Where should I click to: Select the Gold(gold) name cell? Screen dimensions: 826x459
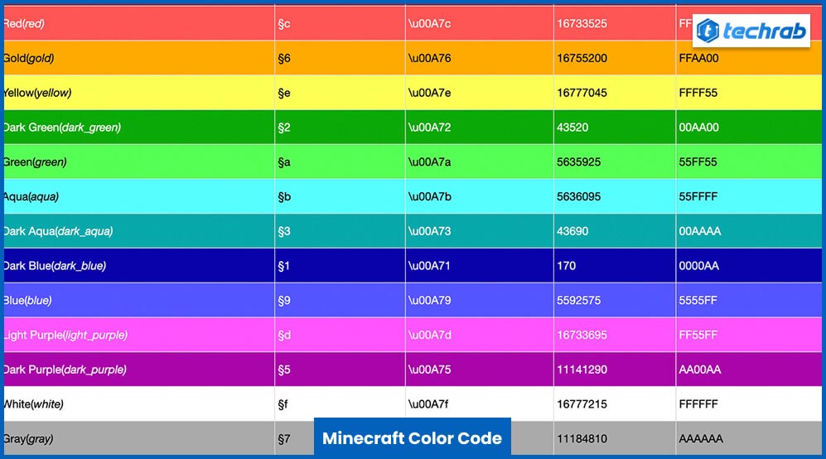(x=139, y=58)
